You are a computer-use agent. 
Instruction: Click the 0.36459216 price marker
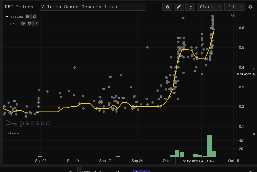coord(246,74)
